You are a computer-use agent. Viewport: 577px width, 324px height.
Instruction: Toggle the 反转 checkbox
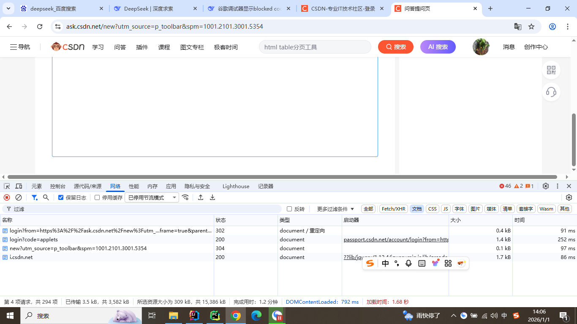pos(289,209)
